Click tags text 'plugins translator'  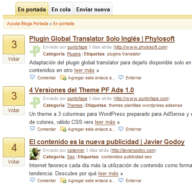(124, 54)
